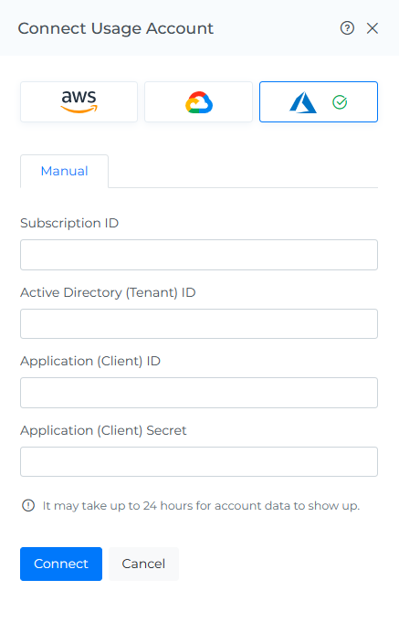The height and width of the screenshot is (622, 399).
Task: Click the Subscription ID label text
Action: click(x=69, y=224)
